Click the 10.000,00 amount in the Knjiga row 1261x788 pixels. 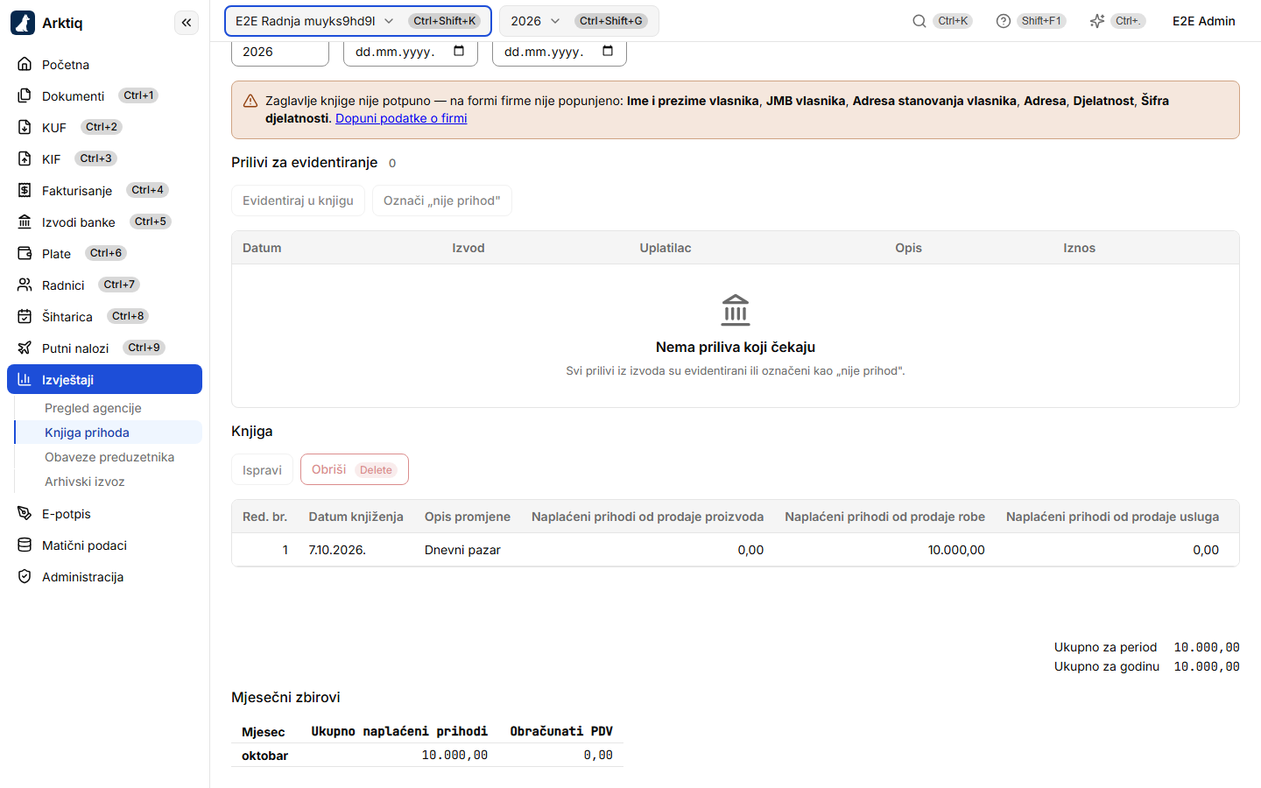(956, 550)
